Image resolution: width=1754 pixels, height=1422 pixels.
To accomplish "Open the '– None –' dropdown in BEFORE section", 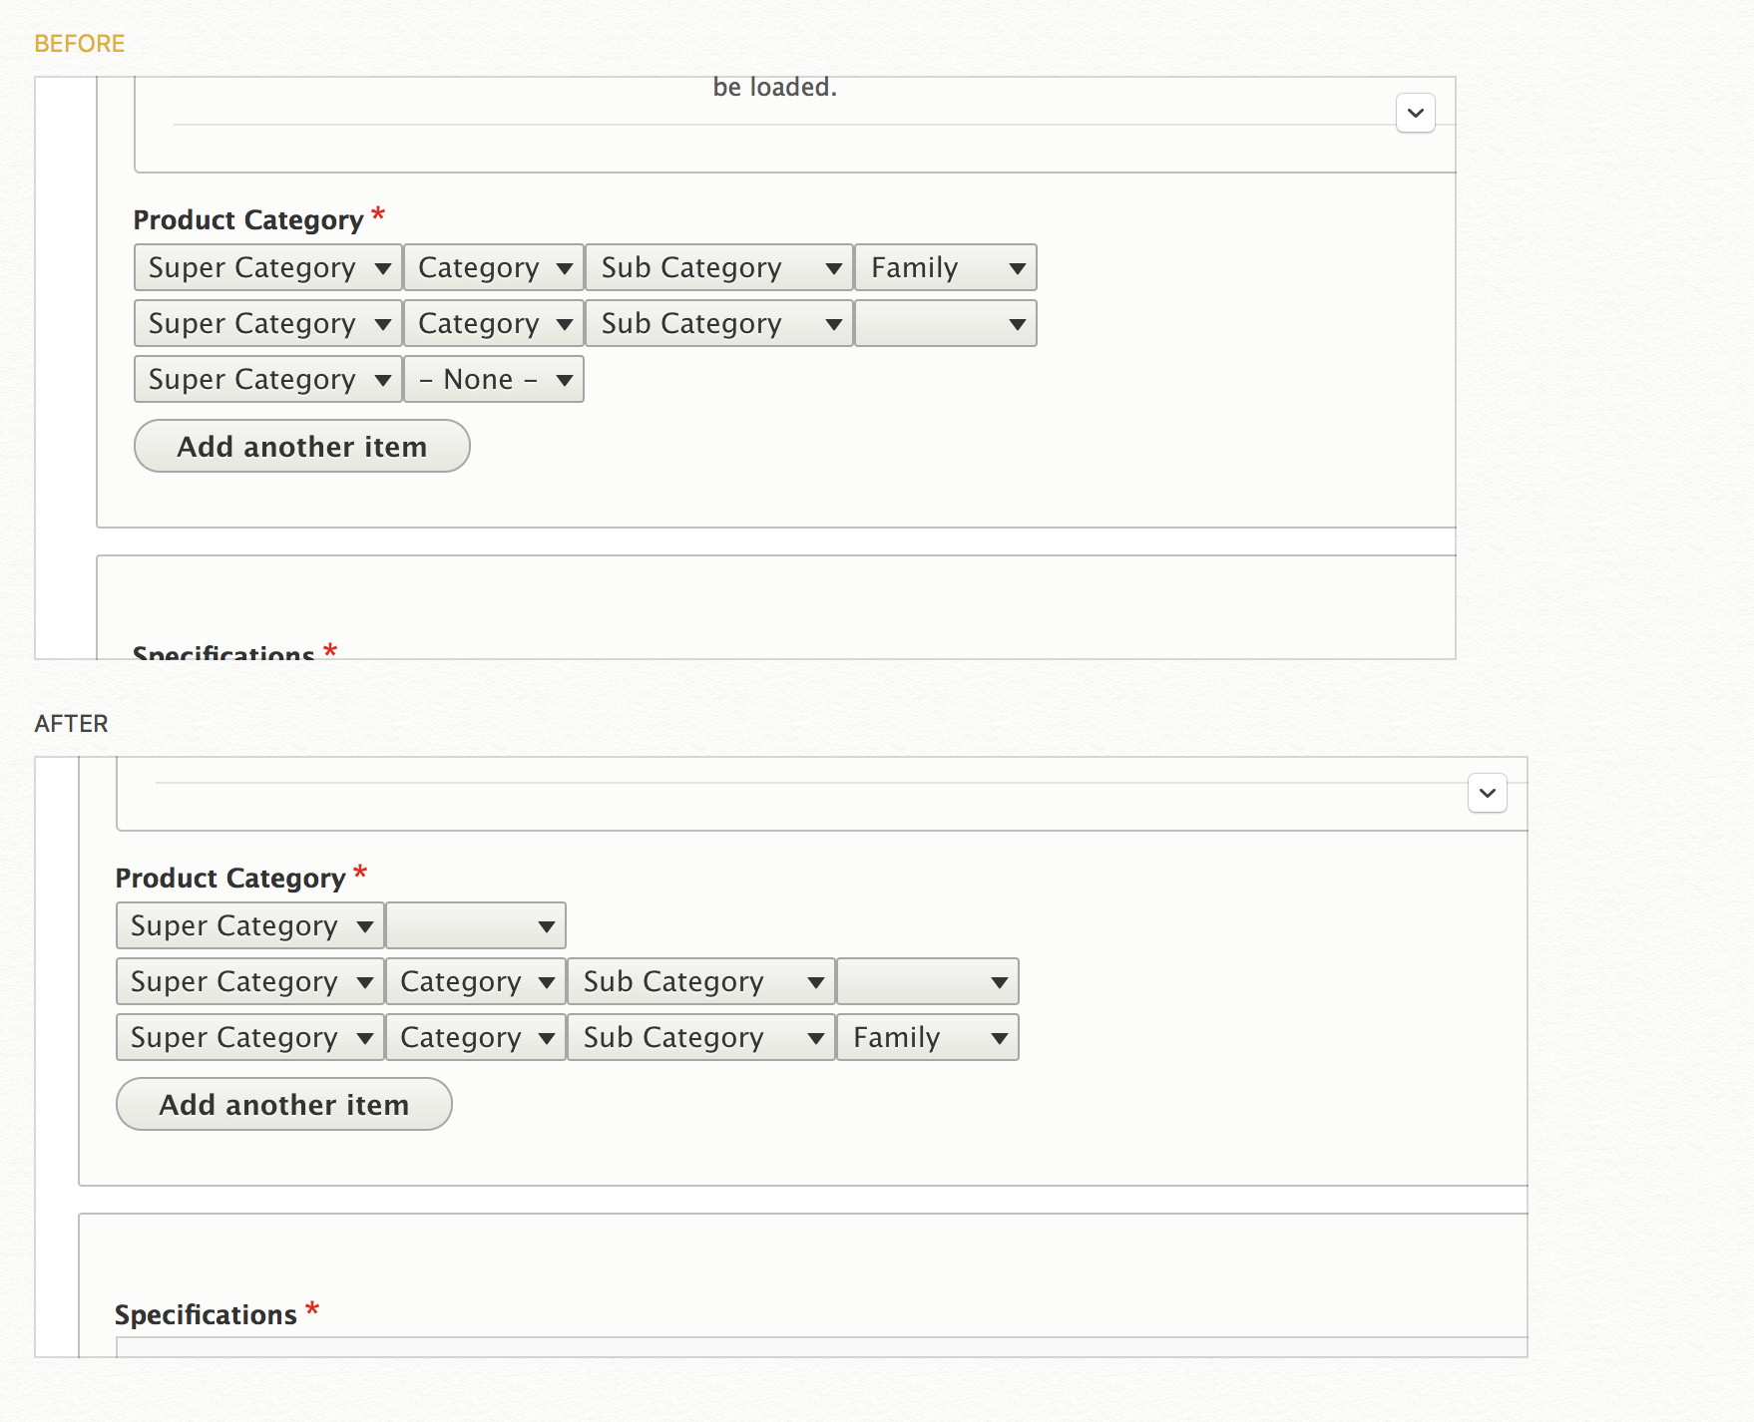I will point(493,379).
